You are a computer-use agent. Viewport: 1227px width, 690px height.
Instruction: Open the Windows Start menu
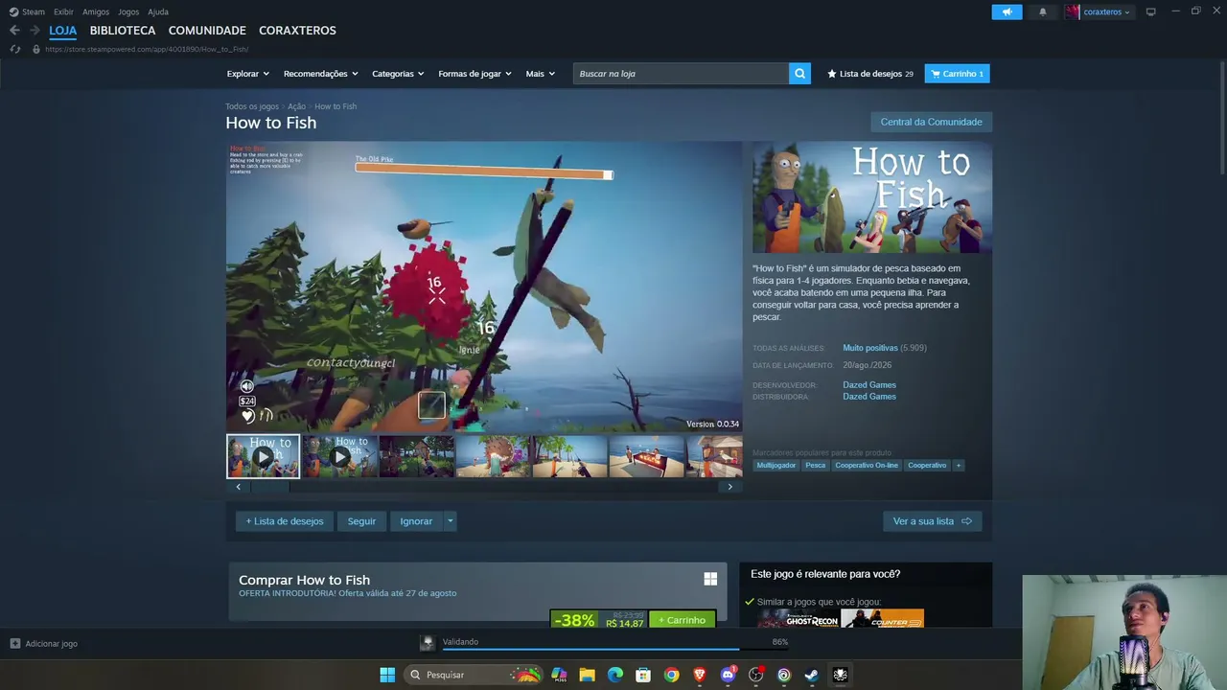pyautogui.click(x=387, y=675)
